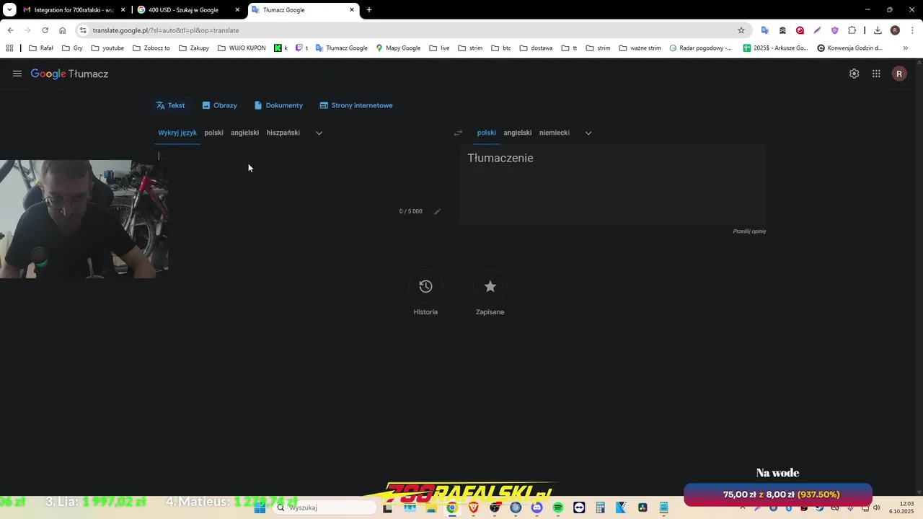
Task: Open the Google Translate main menu
Action: tap(17, 74)
